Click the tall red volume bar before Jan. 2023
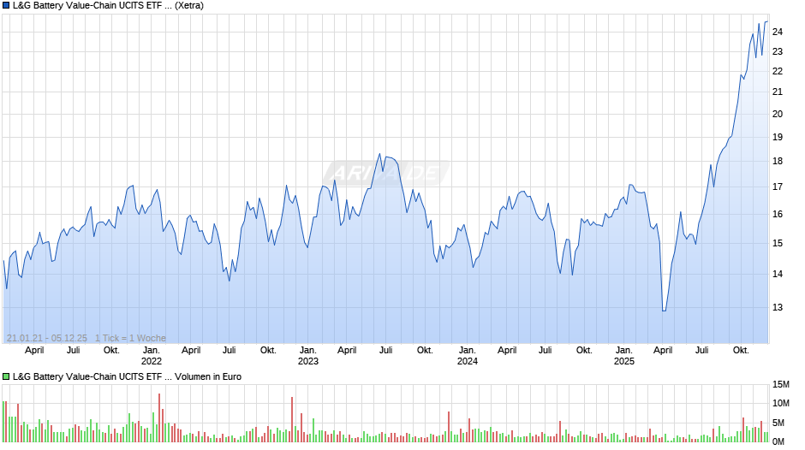The width and height of the screenshot is (805, 450). tap(292, 419)
